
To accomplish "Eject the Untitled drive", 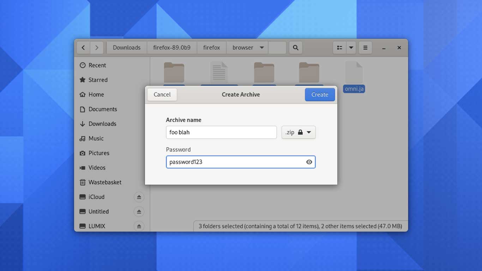I will pos(139,212).
